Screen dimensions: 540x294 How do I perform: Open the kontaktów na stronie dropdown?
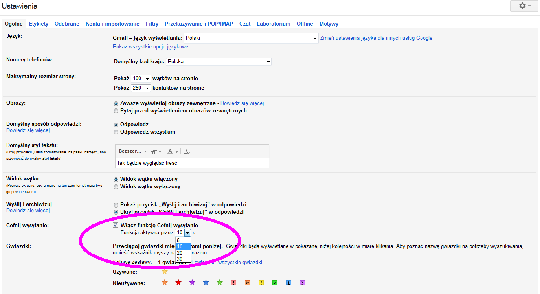[x=141, y=88]
